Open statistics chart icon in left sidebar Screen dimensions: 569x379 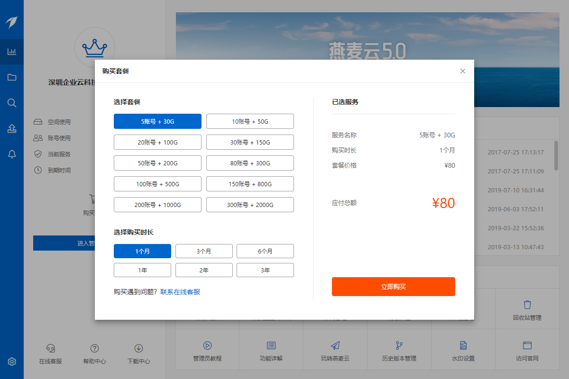click(x=12, y=52)
